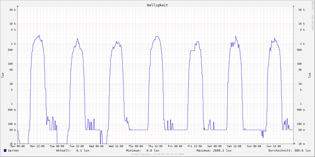Click the Thu 12:00 time axis label
Image resolution: width=315 pixels, height=157 pixels.
click(x=155, y=146)
